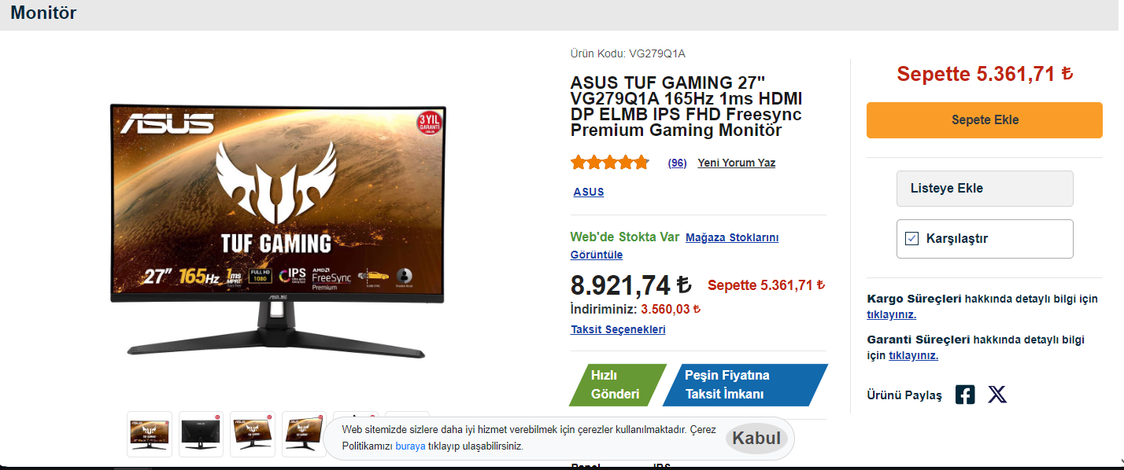
Task: Select the back-view monitor thumbnail
Action: point(201,434)
